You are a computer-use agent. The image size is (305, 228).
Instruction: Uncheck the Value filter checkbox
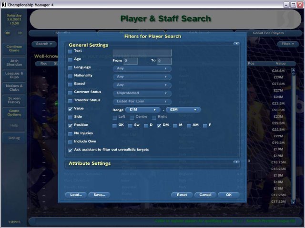click(71, 109)
